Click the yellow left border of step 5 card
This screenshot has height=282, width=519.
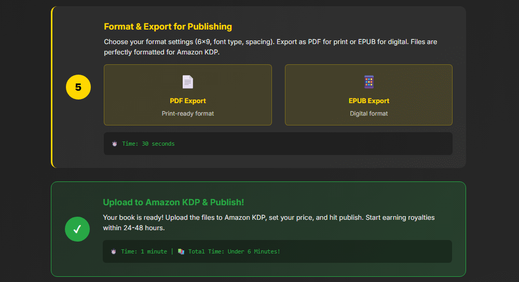click(x=52, y=87)
